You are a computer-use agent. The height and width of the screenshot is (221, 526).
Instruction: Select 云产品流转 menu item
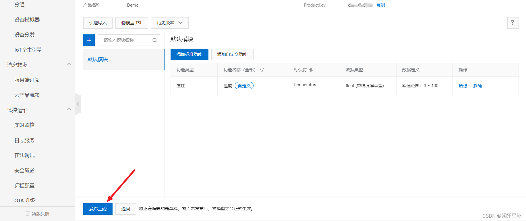coord(27,95)
